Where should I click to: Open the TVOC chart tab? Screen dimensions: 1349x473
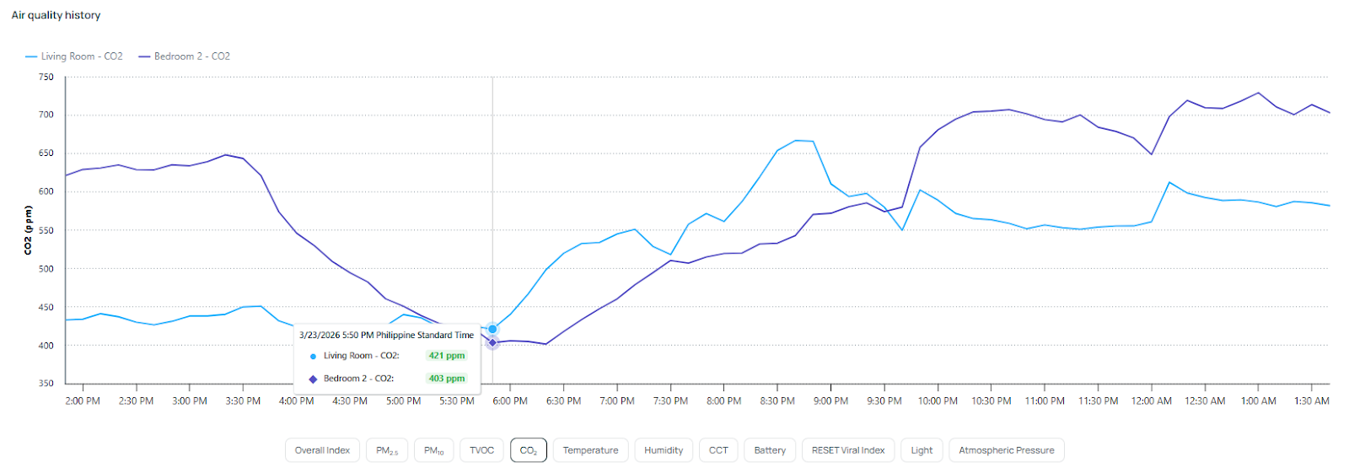481,450
